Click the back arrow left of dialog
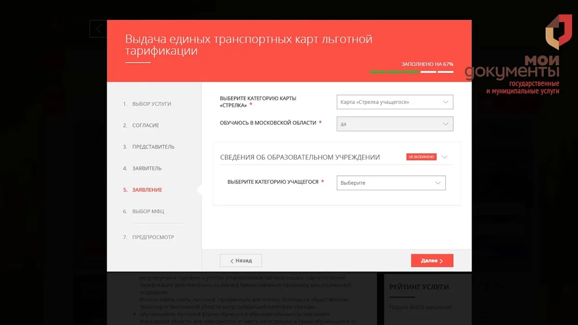 [x=98, y=29]
